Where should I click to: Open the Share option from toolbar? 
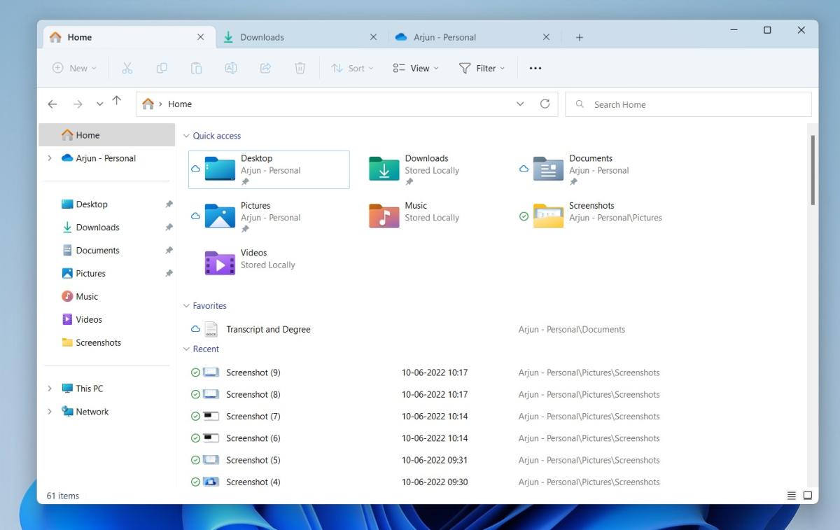(265, 68)
